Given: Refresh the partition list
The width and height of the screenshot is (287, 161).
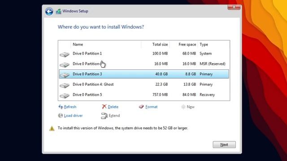Looking at the screenshot, I should 70,107.
